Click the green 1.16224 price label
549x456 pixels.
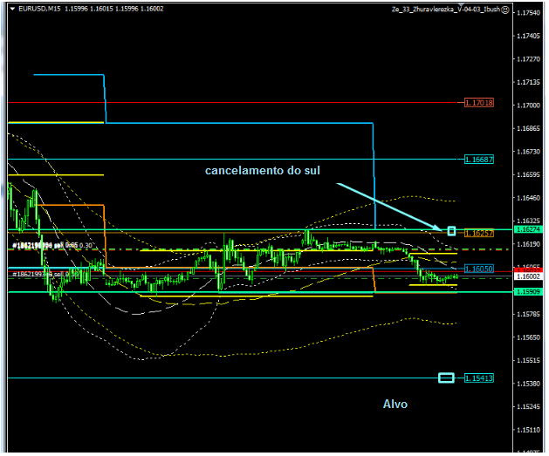527,229
